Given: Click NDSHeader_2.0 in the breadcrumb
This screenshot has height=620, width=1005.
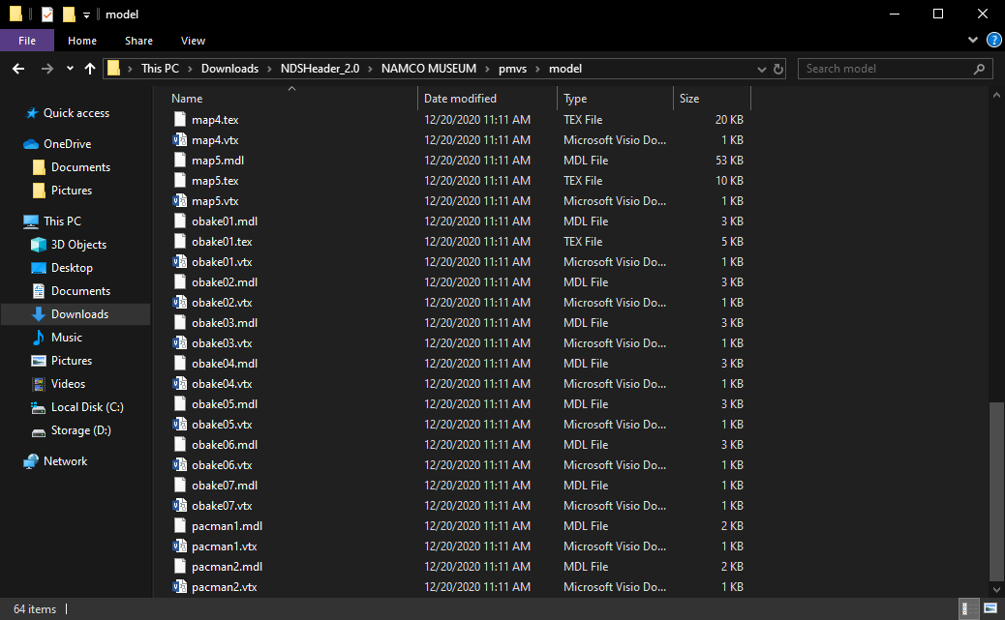Looking at the screenshot, I should click(320, 69).
